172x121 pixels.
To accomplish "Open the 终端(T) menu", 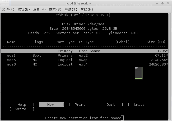I will click(x=71, y=9).
